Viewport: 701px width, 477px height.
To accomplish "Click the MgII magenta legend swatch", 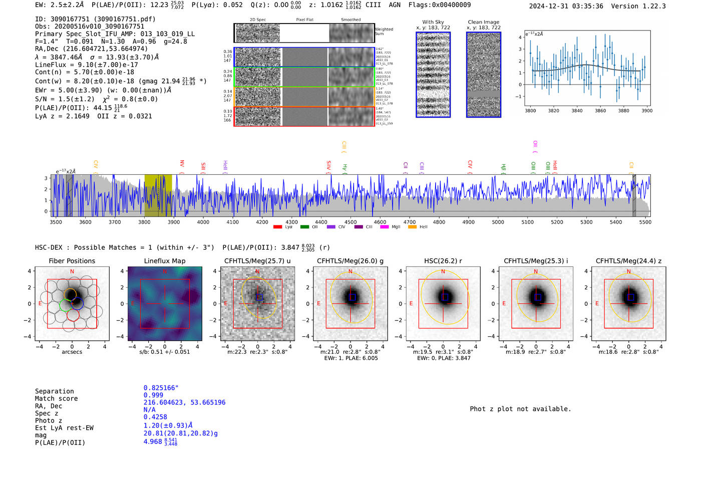I will [x=384, y=227].
